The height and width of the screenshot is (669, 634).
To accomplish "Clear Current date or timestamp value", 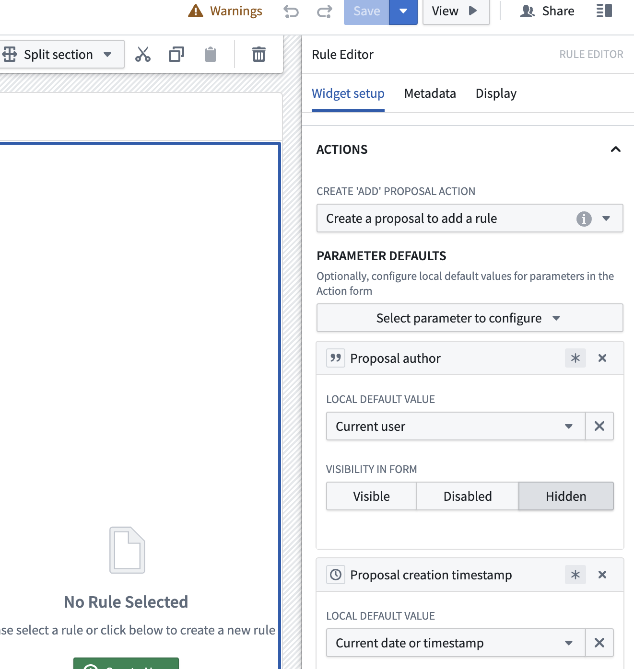I will point(599,643).
